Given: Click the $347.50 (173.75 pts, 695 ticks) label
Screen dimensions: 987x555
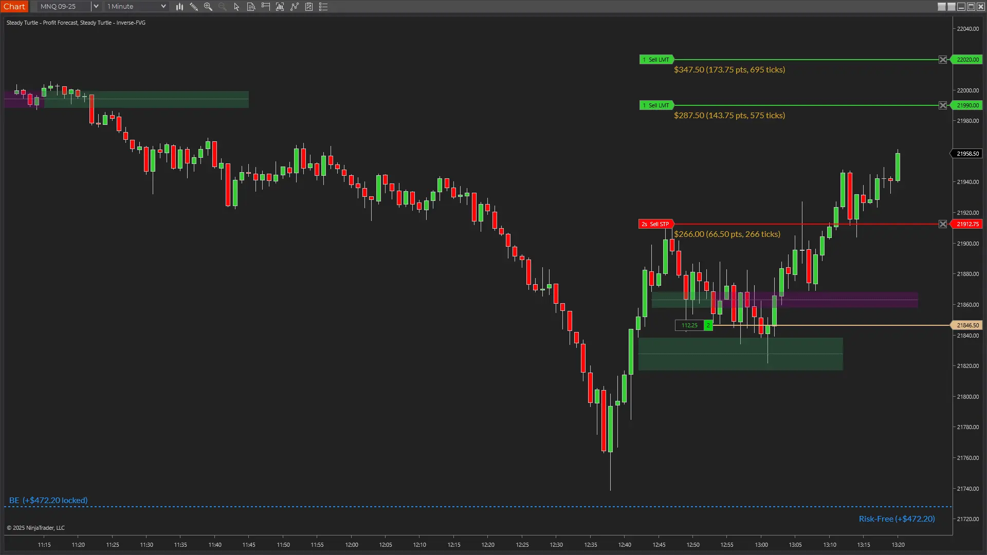Looking at the screenshot, I should pos(729,70).
